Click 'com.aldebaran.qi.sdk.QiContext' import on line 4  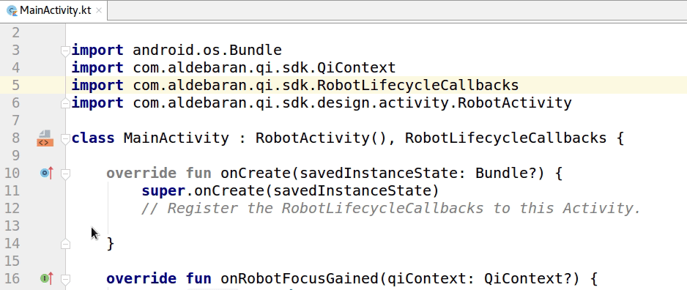click(x=264, y=67)
